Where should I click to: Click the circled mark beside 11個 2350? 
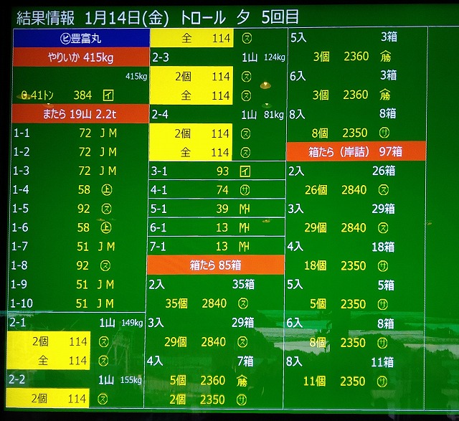384,382
